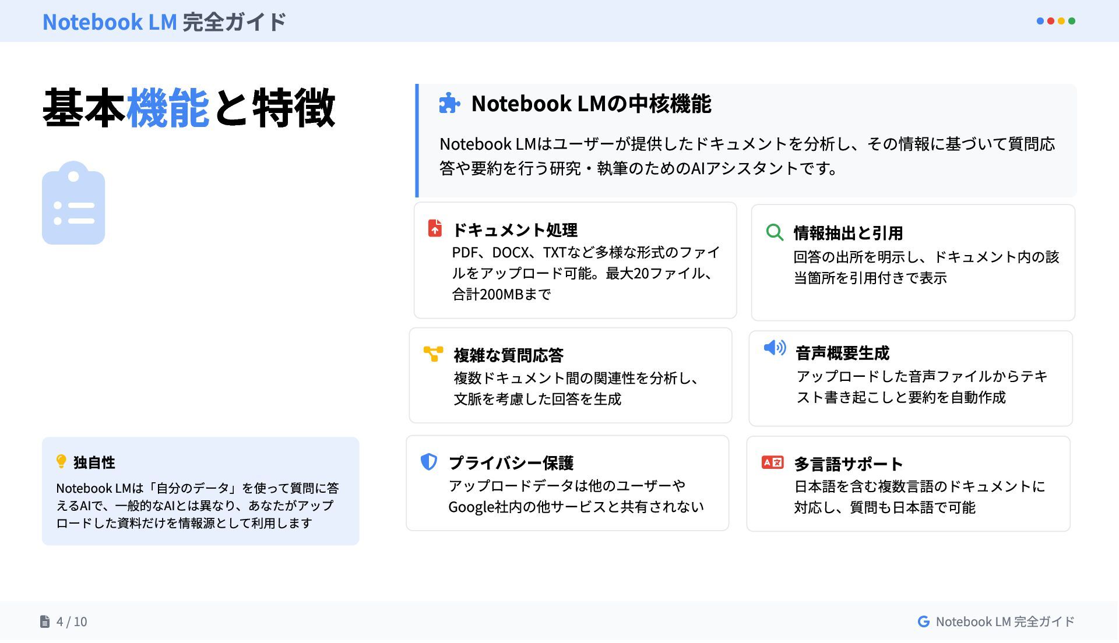The height and width of the screenshot is (643, 1119).
Task: Click the blue speaker audio icon
Action: click(775, 348)
